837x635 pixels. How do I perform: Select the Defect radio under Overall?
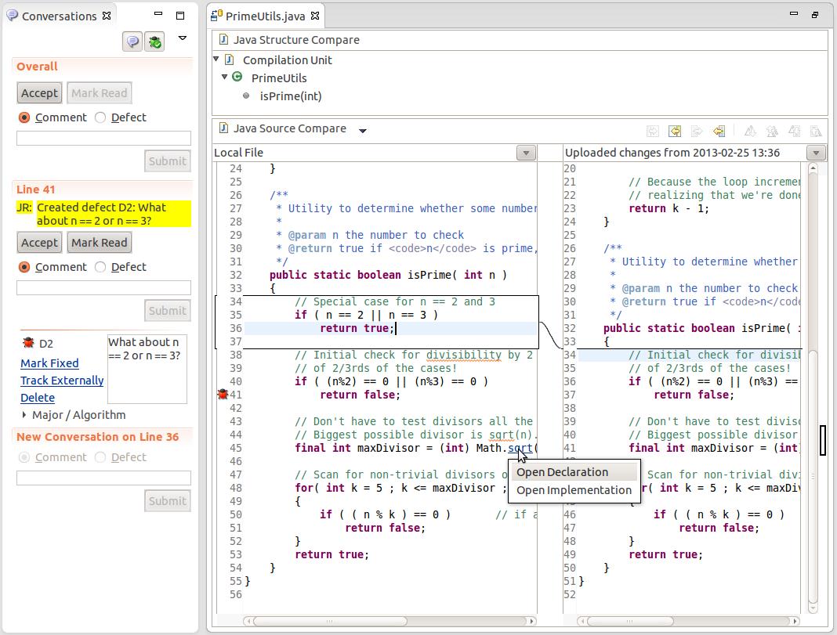100,117
